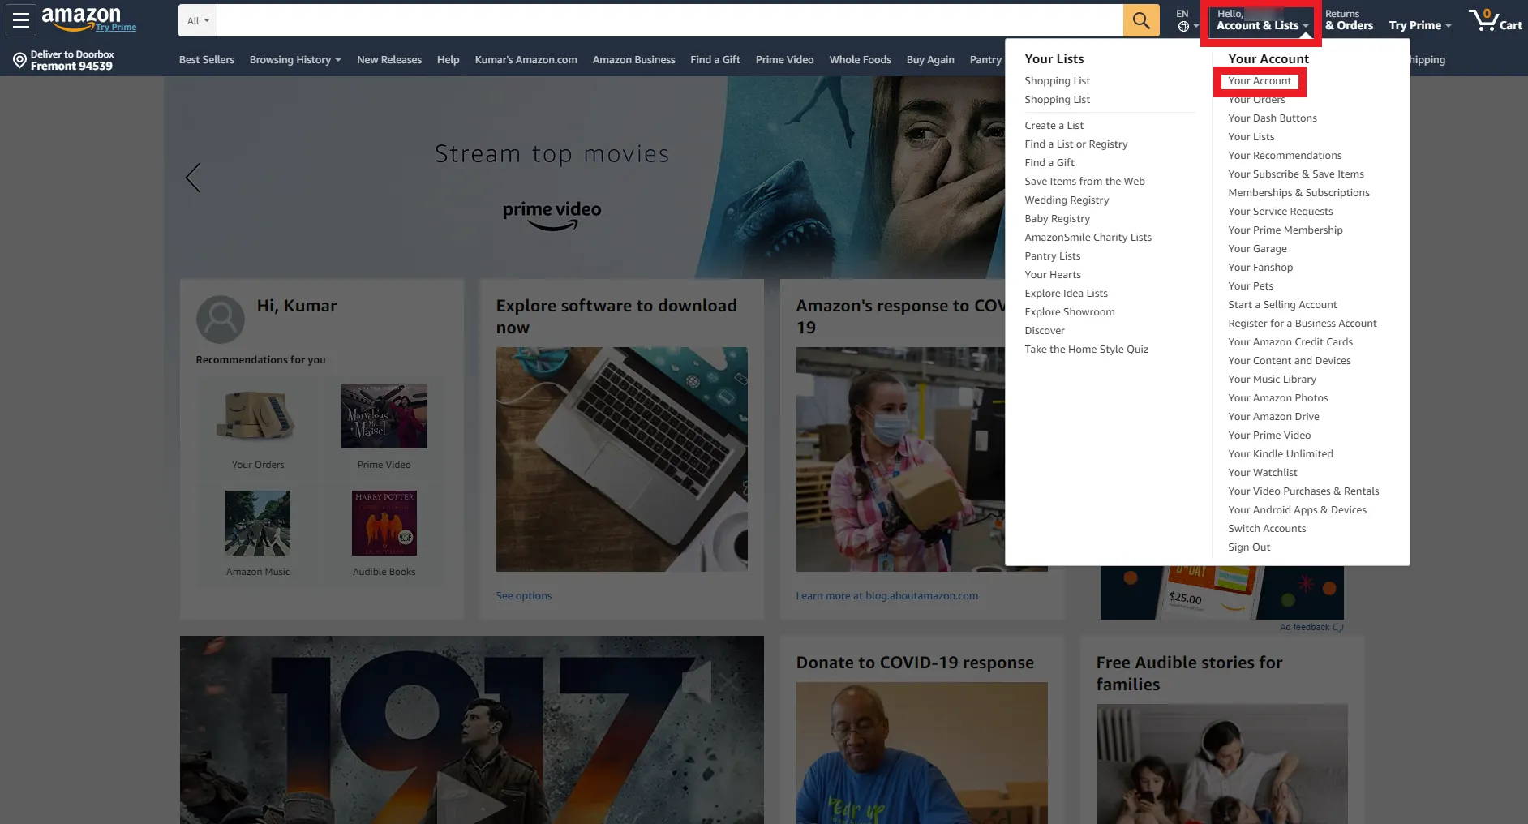Open Your Recommendations
Viewport: 1528px width, 824px height.
tap(1285, 155)
